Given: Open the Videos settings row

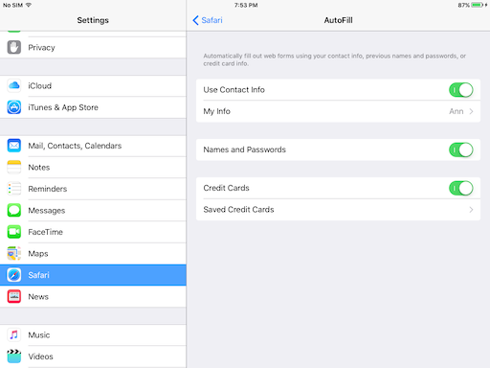Looking at the screenshot, I should pos(93,356).
